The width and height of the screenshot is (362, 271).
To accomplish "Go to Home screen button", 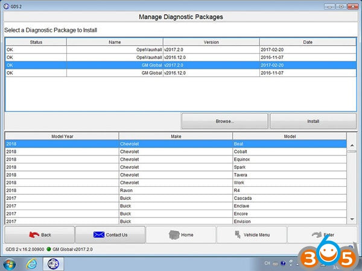I will point(181,235).
